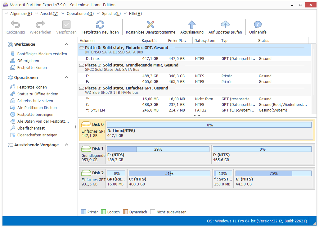
Task: Select the Platte 0 INTENSO disk row
Action: tap(195, 50)
